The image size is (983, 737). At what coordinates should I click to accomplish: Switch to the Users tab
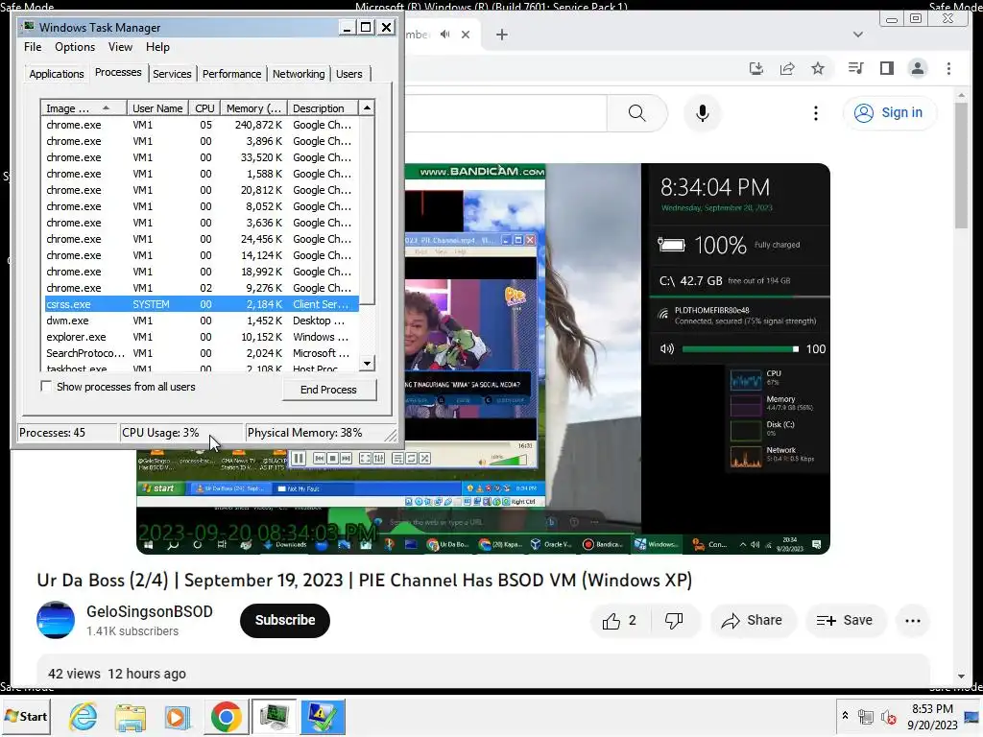pos(348,74)
